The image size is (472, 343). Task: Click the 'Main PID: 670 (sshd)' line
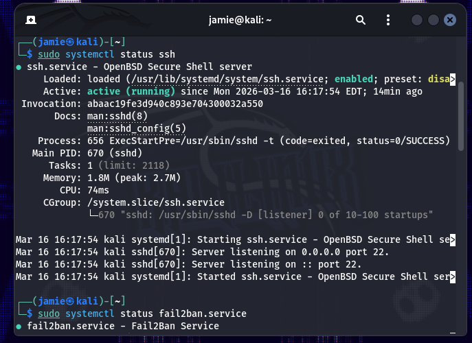pos(87,153)
